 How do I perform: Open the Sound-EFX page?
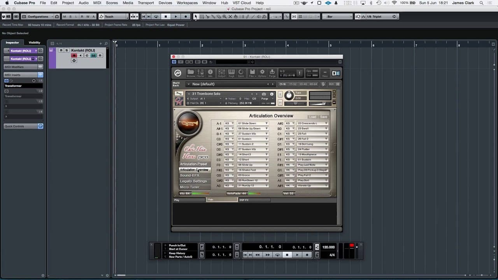(195, 175)
